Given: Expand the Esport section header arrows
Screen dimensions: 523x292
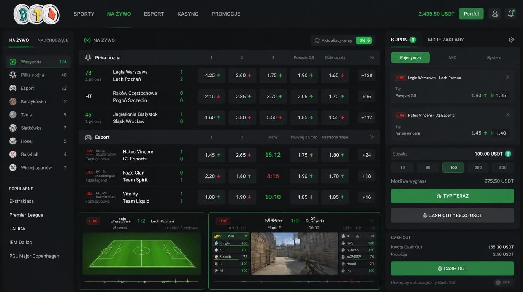Looking at the screenshot, I should tap(372, 137).
